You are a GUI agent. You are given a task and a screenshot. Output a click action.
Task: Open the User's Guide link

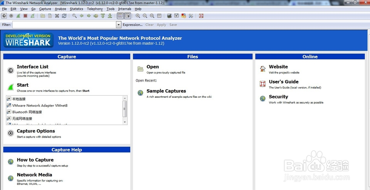pyautogui.click(x=284, y=82)
